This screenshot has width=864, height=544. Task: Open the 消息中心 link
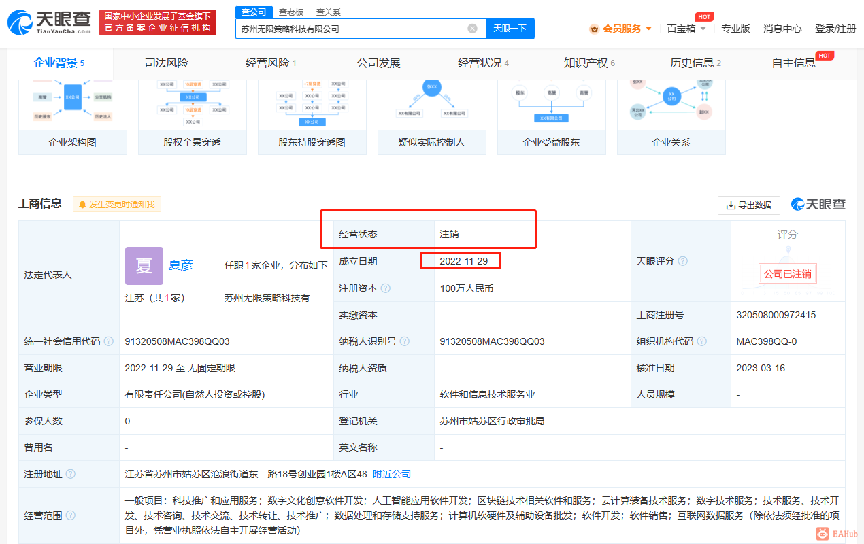coord(782,29)
